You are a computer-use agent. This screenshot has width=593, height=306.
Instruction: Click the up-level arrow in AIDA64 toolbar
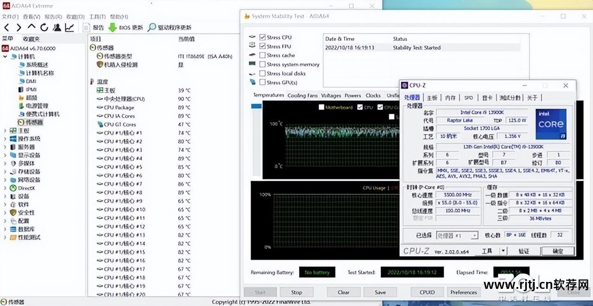tap(32, 27)
